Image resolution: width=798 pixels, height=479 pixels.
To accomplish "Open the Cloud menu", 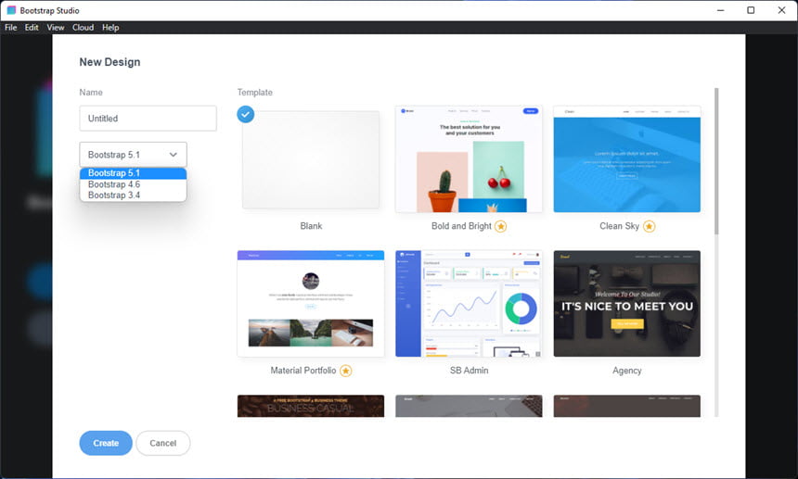I will [x=83, y=28].
